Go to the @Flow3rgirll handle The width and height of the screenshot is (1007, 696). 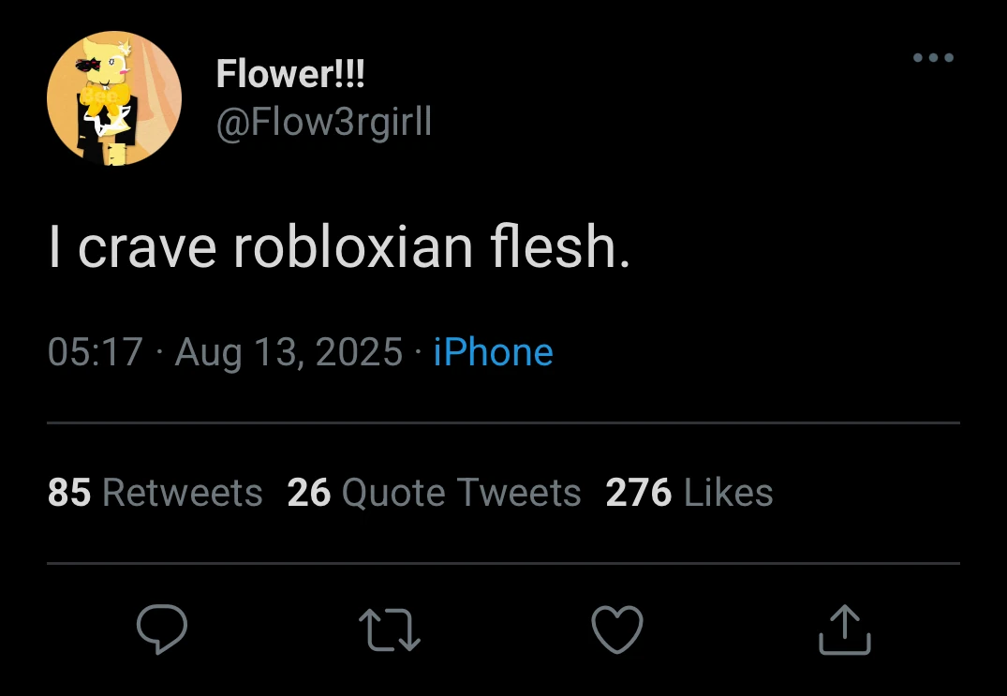point(324,122)
